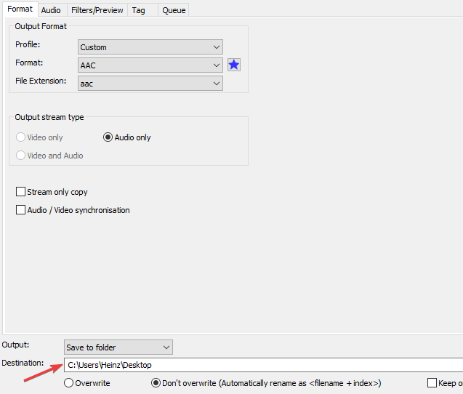The width and height of the screenshot is (463, 394).
Task: Click into the Destination path field
Action: coord(262,365)
